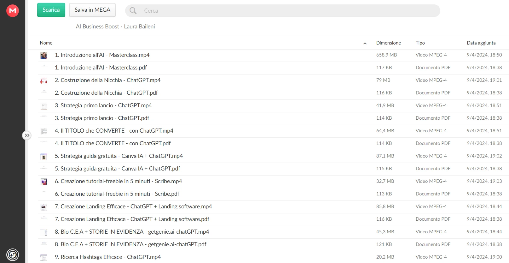Click date 9/4/2024, 19:03
Viewport: 509px width, 263px height.
pos(484,181)
